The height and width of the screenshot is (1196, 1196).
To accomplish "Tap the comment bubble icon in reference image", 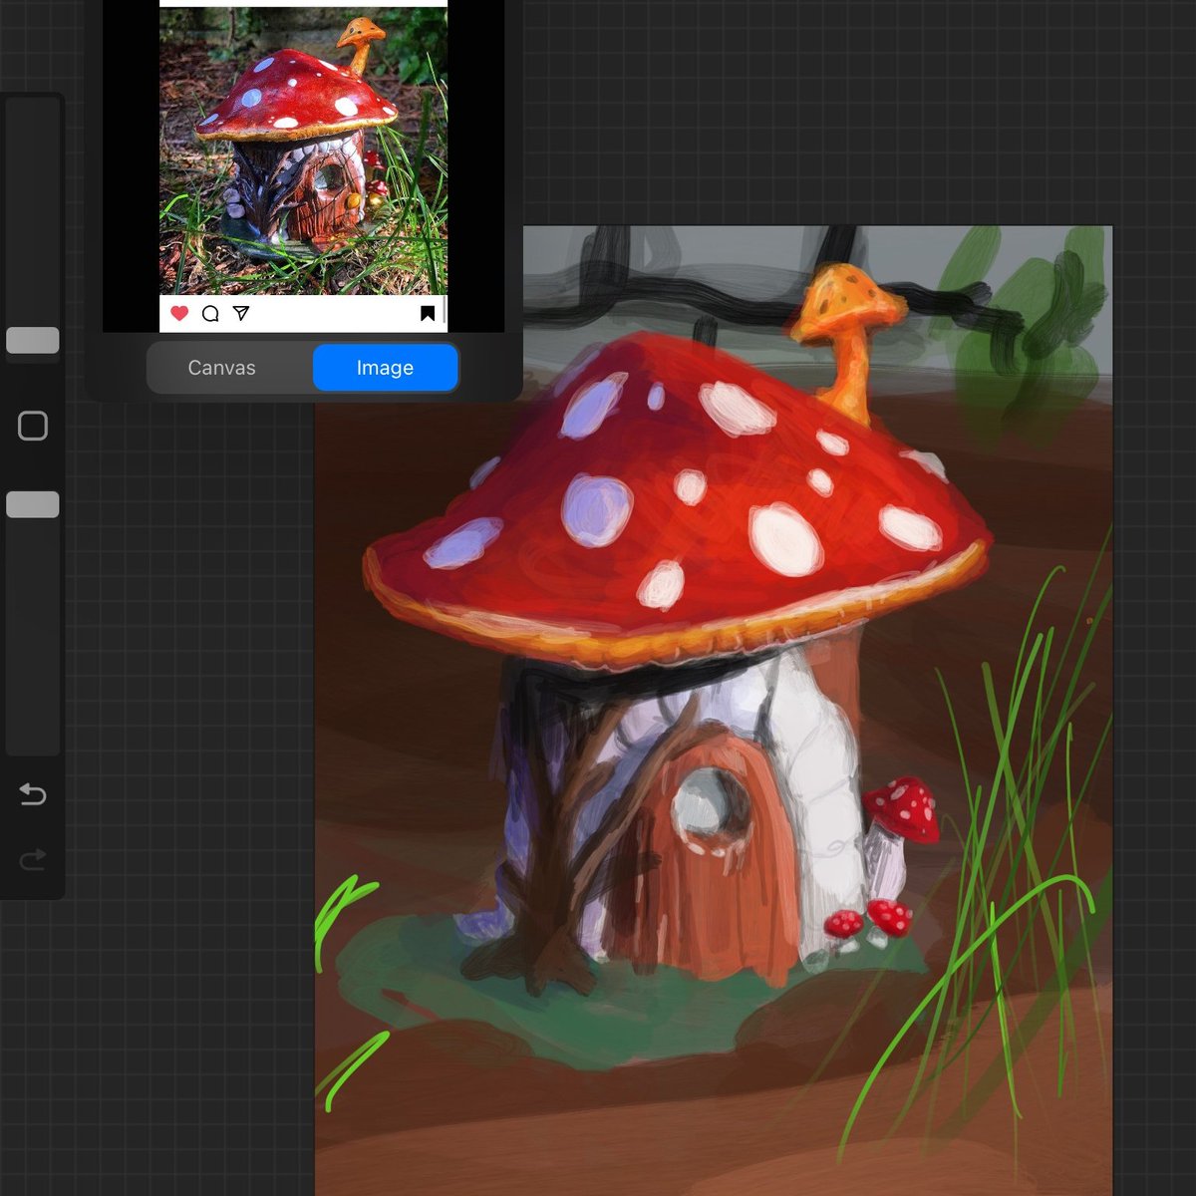I will coord(210,314).
